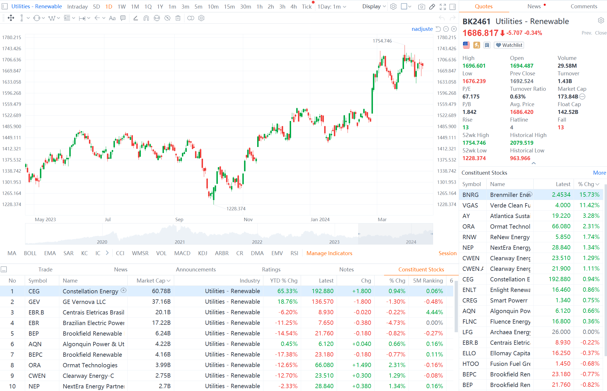Toggle the left panel icon before Utilities title

5,7
